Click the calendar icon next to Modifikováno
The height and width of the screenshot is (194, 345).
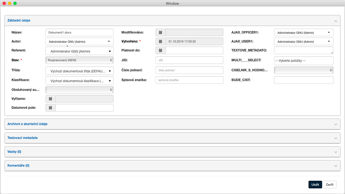pyautogui.click(x=161, y=33)
